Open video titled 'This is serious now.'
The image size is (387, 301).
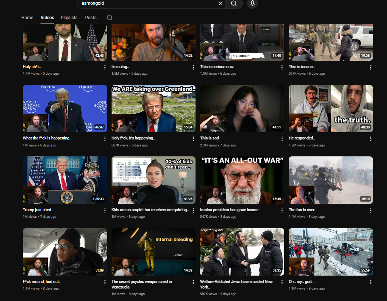[217, 67]
